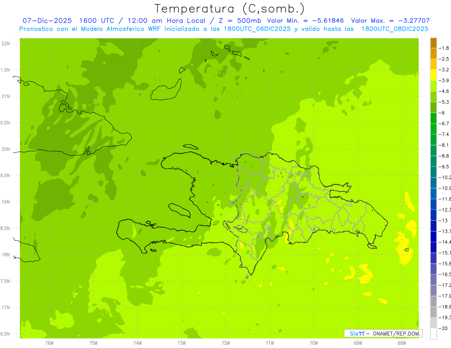The width and height of the screenshot is (451, 348).
Task: Click the '21N' latitude label
Action: tap(6, 96)
